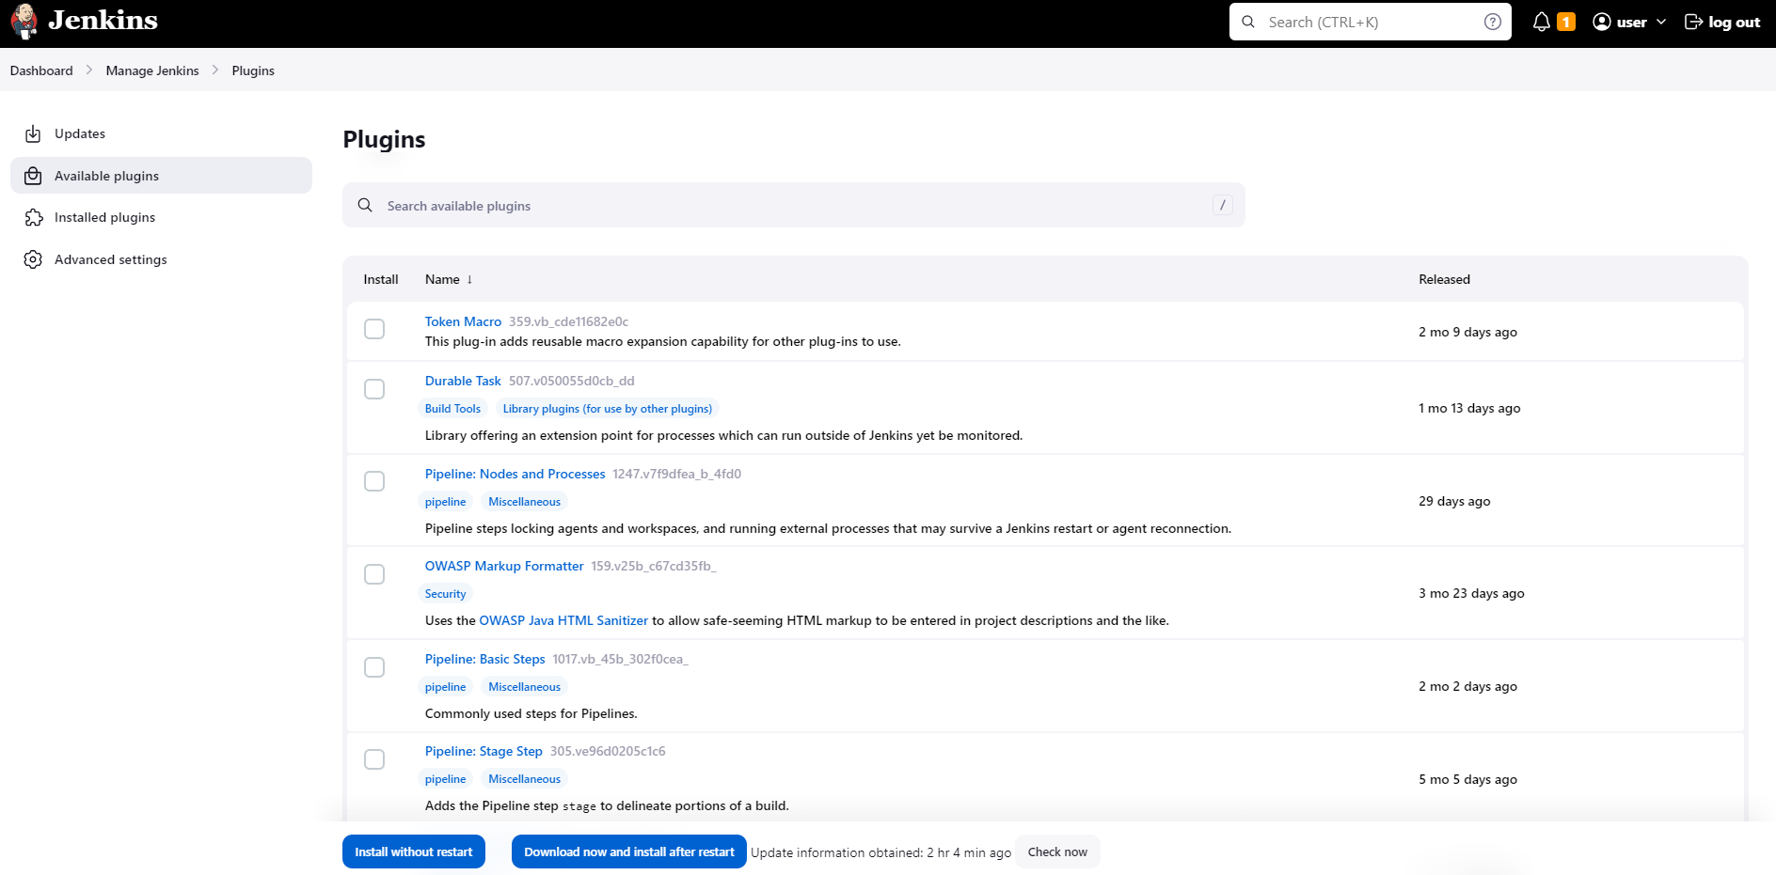The width and height of the screenshot is (1776, 875).
Task: Expand the chevron after Manage Jenkins breadcrumb
Action: [x=215, y=70]
